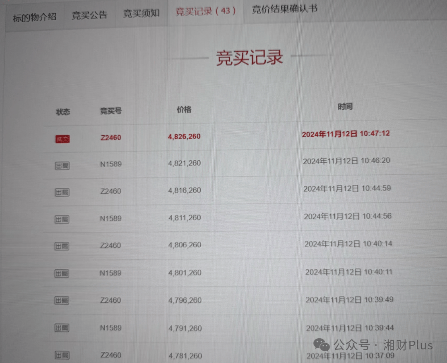This screenshot has width=447, height=363.
Task: Click the 时间 column header
Action: [x=346, y=107]
